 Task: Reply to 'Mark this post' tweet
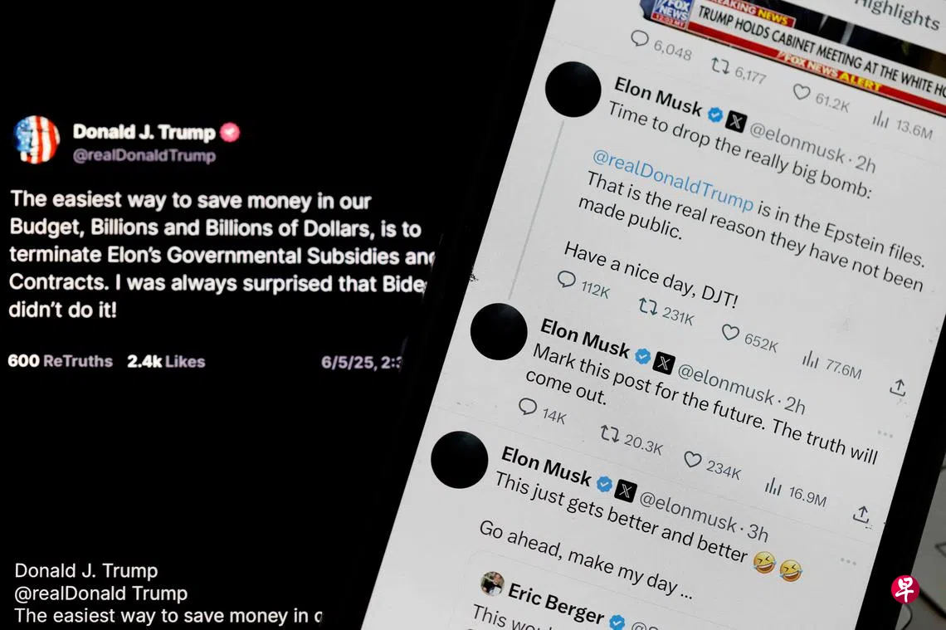point(528,407)
